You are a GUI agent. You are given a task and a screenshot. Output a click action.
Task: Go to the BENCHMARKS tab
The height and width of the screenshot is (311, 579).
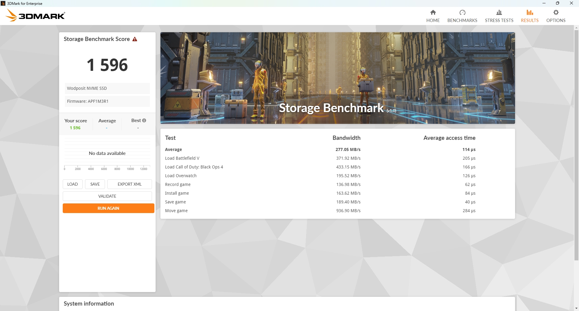tap(462, 20)
